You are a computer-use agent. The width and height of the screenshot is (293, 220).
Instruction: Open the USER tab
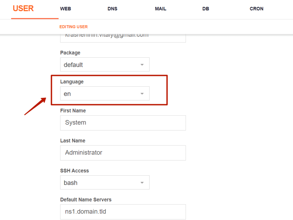coord(23,9)
